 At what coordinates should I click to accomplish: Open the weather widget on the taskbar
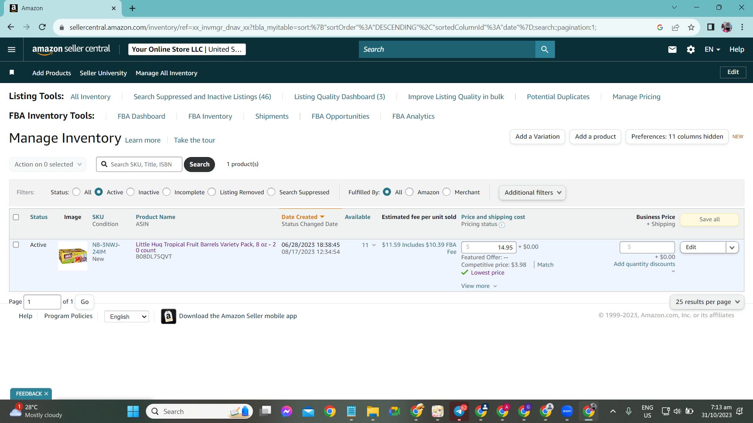(x=36, y=411)
